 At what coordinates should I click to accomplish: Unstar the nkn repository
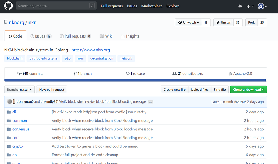(x=223, y=22)
